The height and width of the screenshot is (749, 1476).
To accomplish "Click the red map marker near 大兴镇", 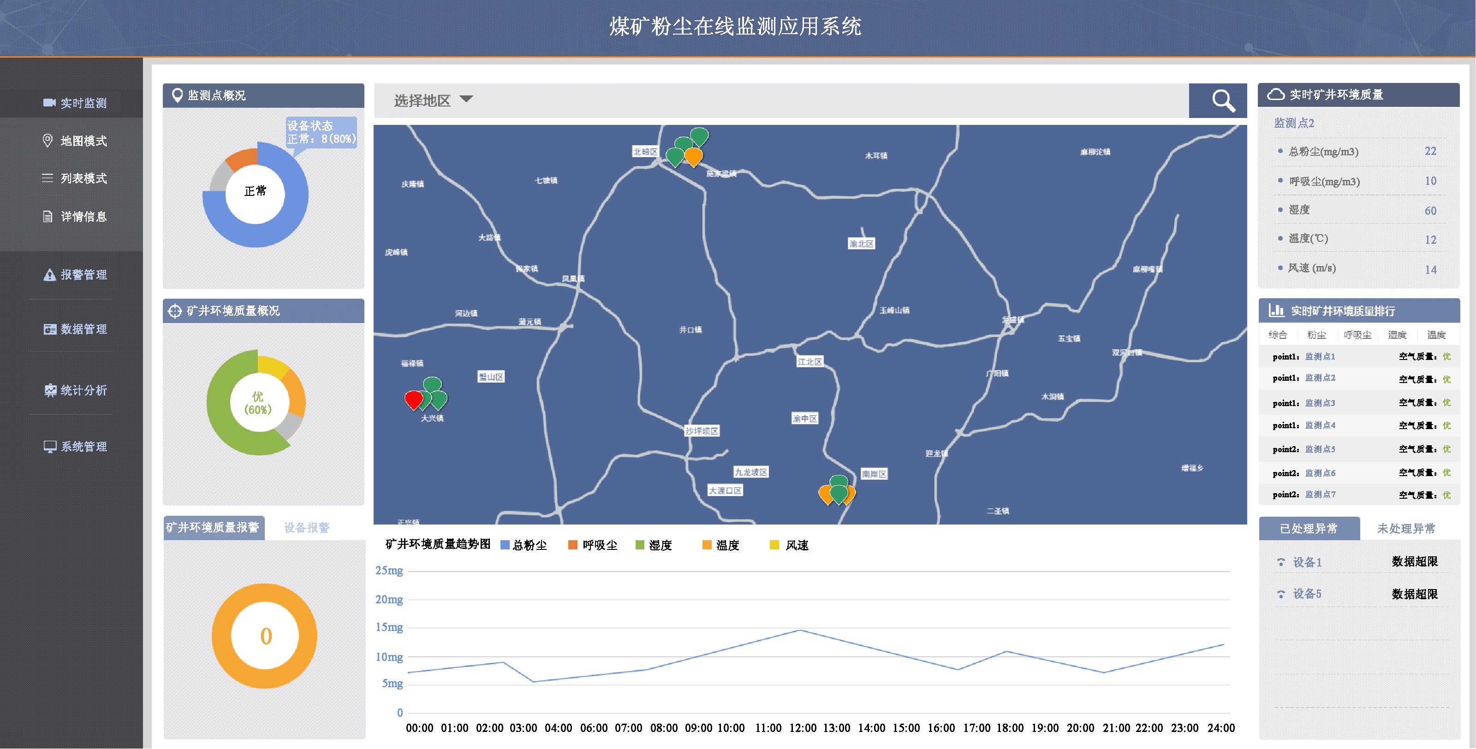I will click(413, 399).
